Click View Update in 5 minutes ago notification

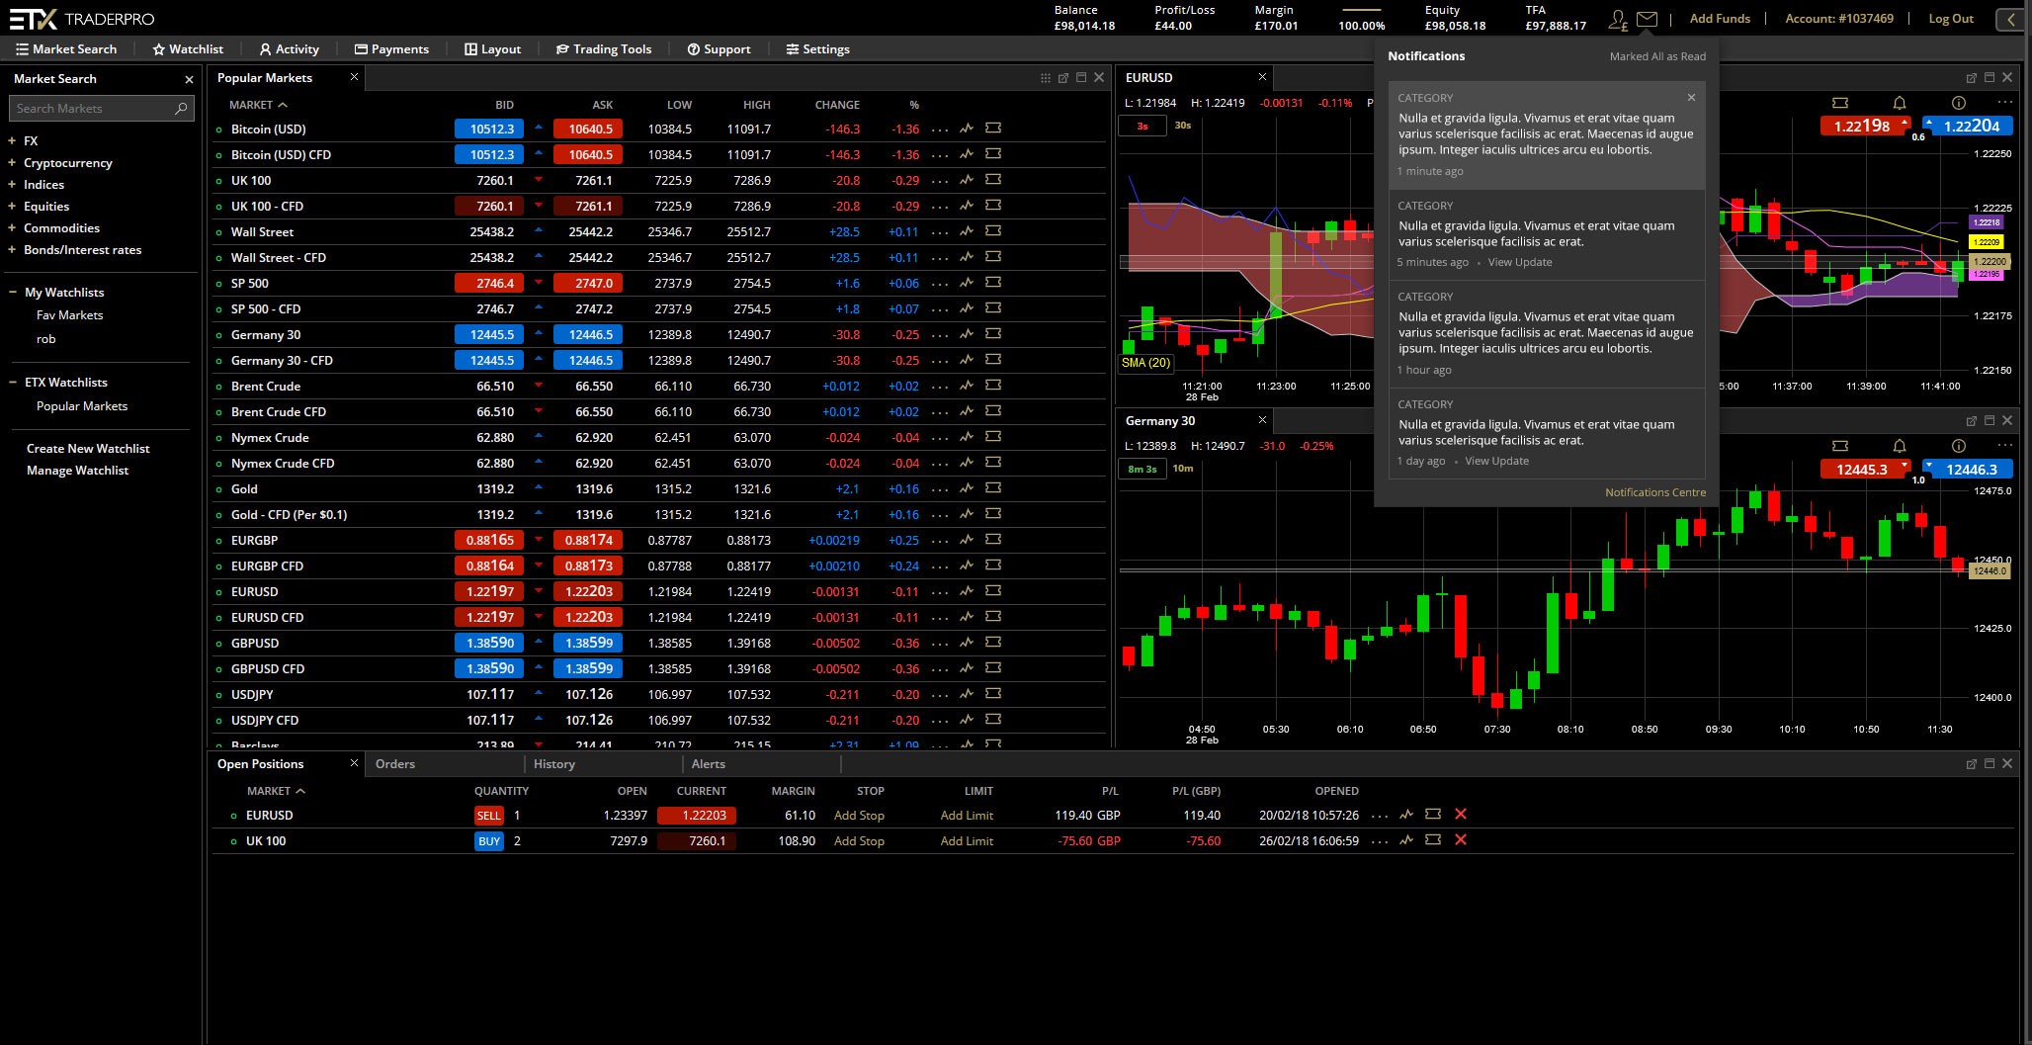tap(1520, 263)
